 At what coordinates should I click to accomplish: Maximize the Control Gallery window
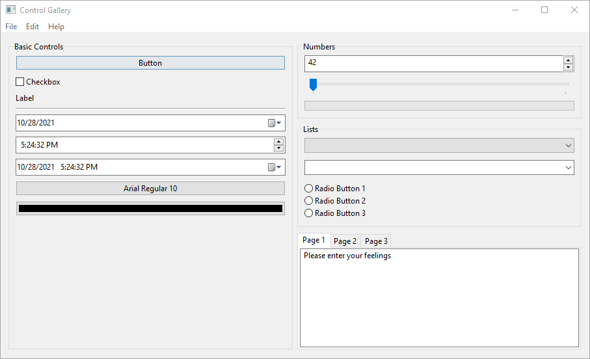[544, 10]
